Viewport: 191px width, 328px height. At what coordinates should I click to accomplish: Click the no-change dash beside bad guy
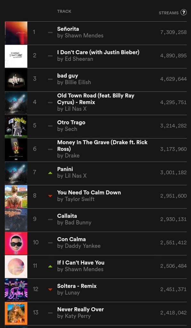coord(50,79)
